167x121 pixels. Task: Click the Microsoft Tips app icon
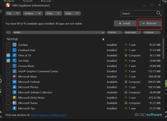click(x=15, y=108)
